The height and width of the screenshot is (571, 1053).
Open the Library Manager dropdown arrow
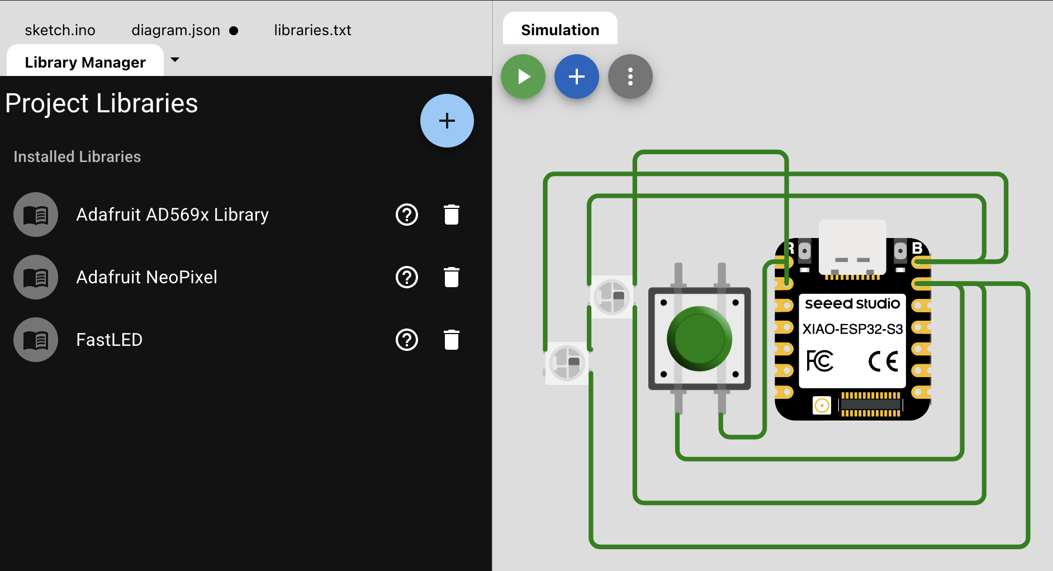(x=175, y=60)
